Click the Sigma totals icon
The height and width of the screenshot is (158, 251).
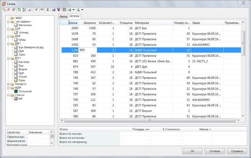(x=48, y=10)
